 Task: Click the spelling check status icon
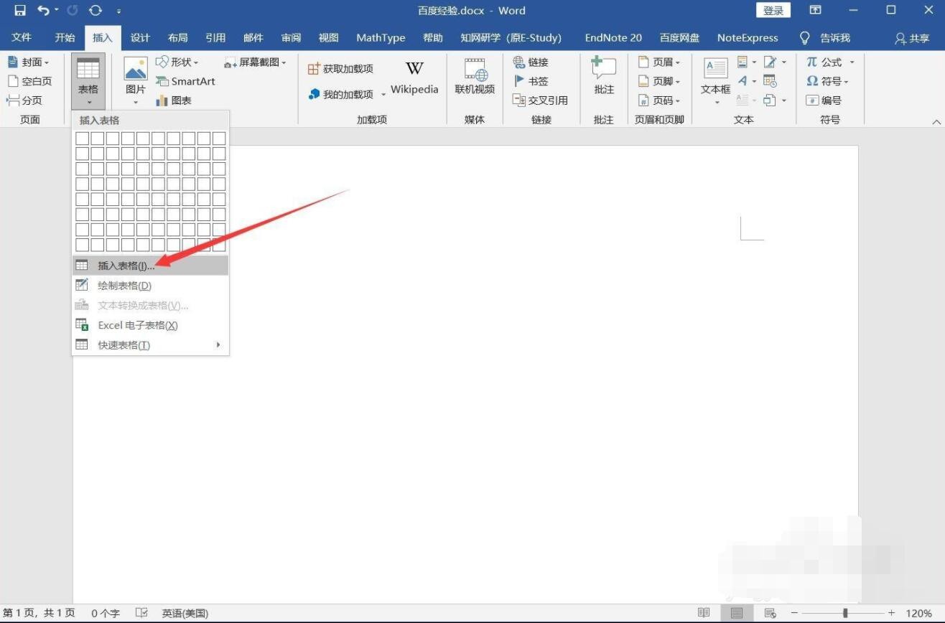pos(141,613)
